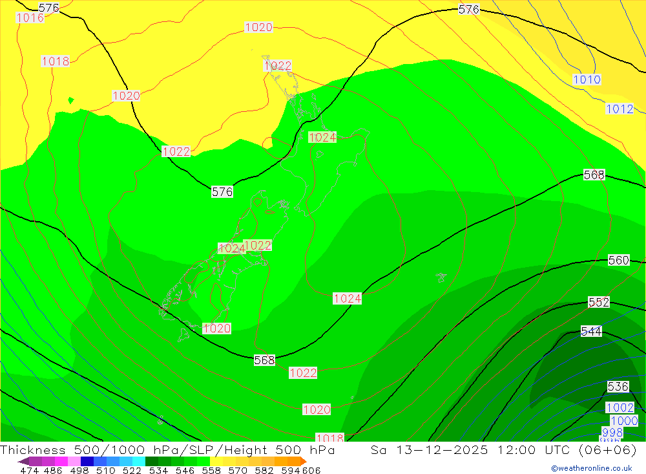Click the black height contour label '536'
The width and height of the screenshot is (646, 474).
(x=618, y=387)
